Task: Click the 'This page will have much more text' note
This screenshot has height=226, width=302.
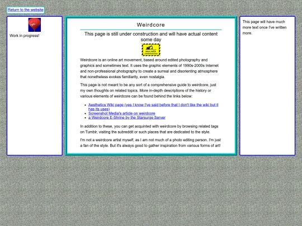Action: coord(265,27)
